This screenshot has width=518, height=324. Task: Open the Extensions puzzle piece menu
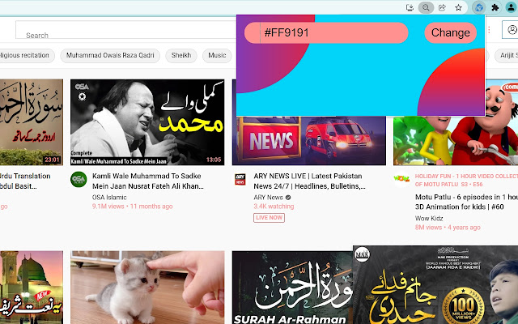click(x=495, y=7)
